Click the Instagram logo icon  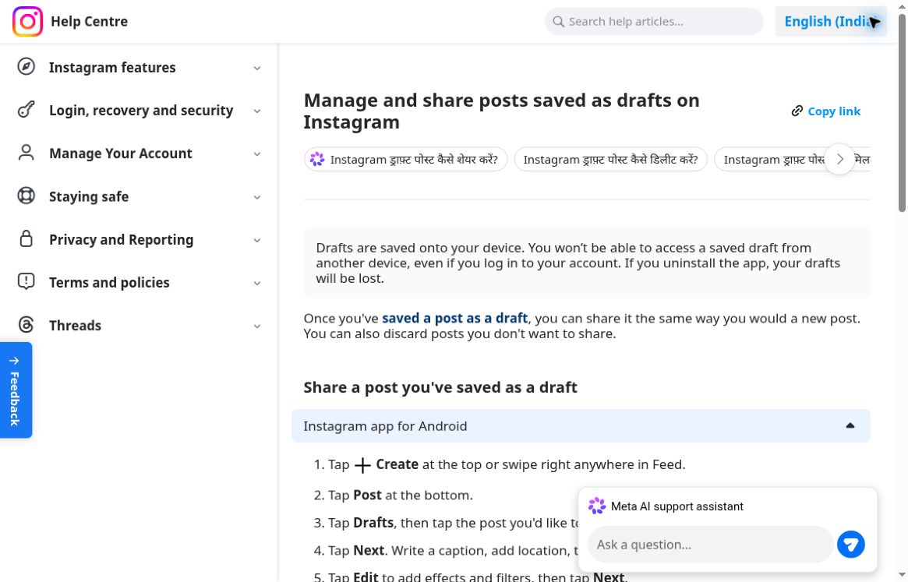pos(27,22)
